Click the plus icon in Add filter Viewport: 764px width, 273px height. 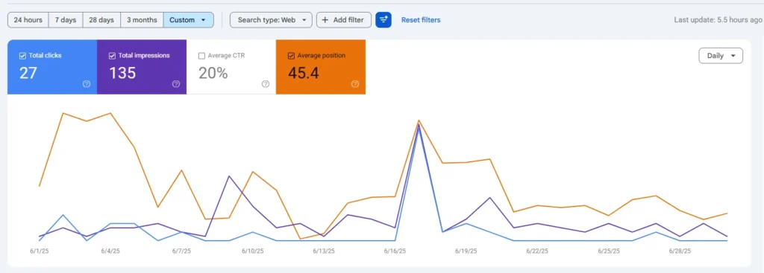[x=325, y=20]
